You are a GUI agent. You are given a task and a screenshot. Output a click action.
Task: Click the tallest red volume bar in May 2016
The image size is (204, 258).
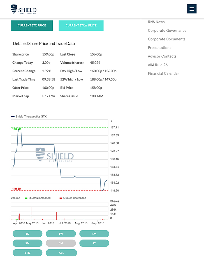[x=31, y=213]
